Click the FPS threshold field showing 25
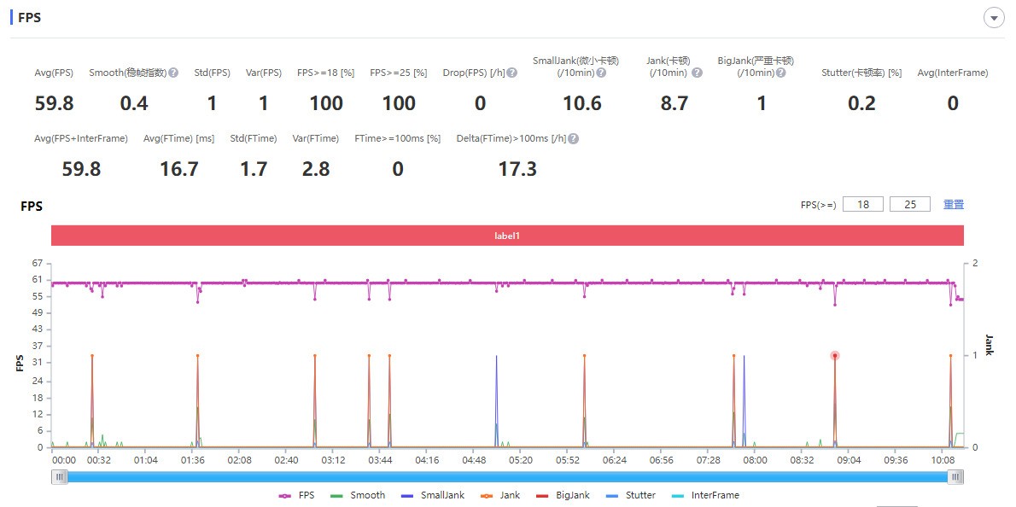 910,205
